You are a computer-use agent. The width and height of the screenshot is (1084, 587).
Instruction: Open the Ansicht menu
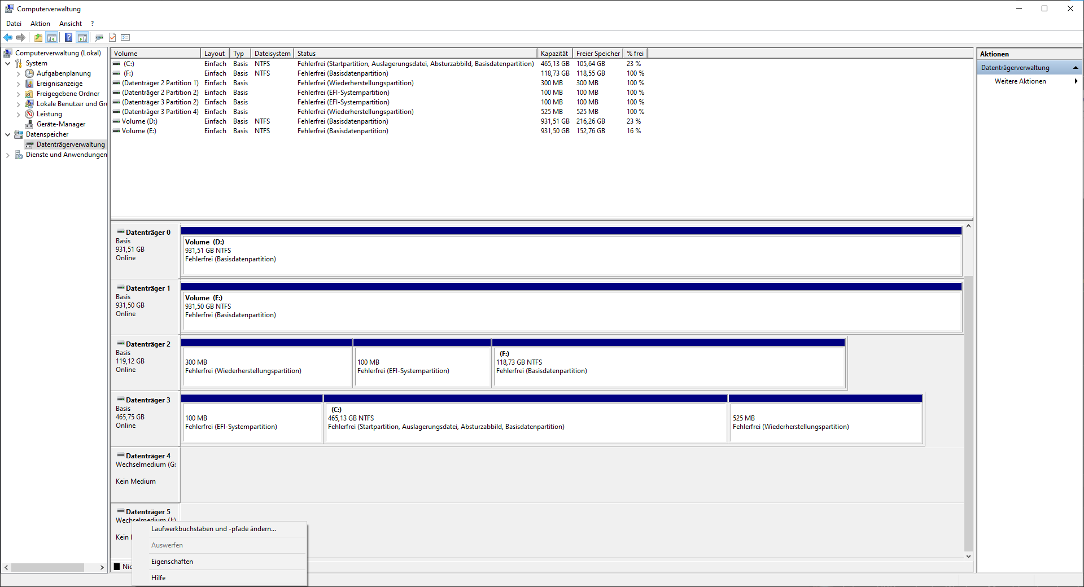click(71, 24)
